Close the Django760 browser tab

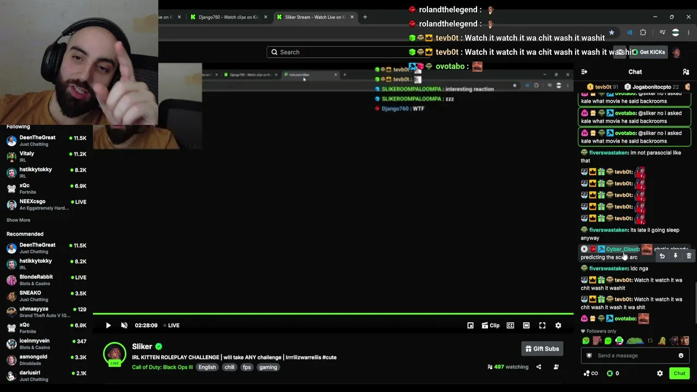(x=266, y=17)
